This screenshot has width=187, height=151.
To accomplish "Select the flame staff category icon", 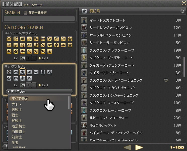I will pos(70,39).
